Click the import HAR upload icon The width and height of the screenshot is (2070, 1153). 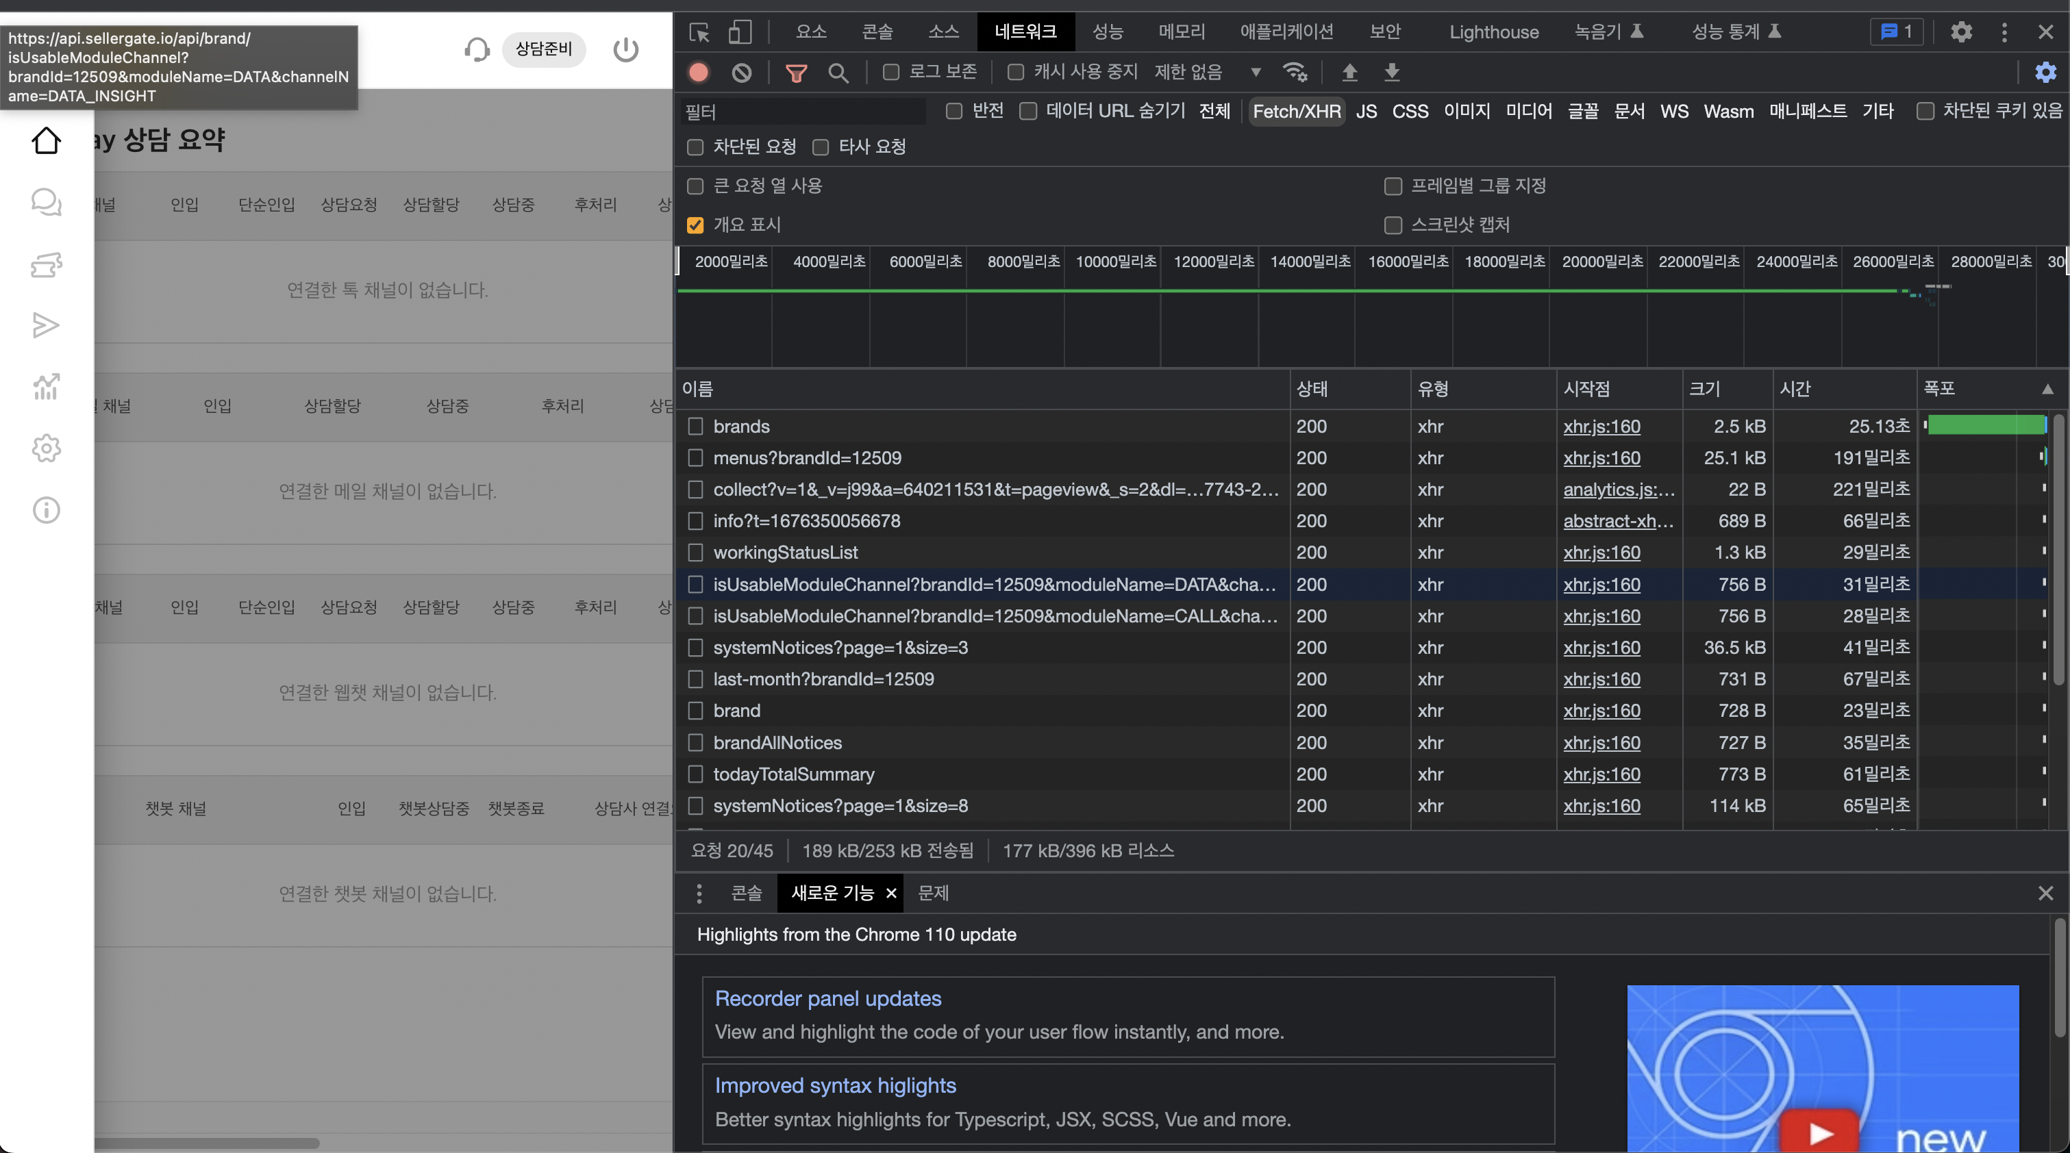coord(1350,73)
